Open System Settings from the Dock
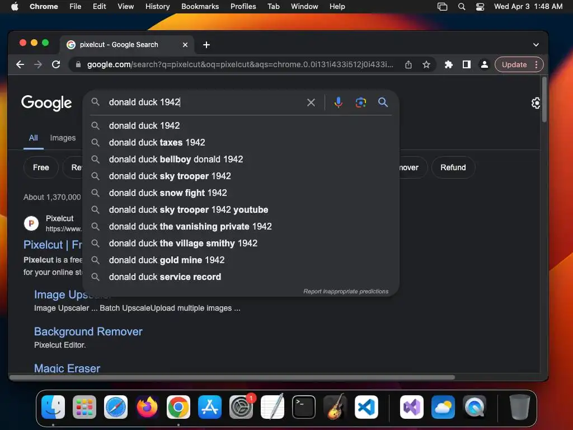The width and height of the screenshot is (573, 430). (x=241, y=407)
